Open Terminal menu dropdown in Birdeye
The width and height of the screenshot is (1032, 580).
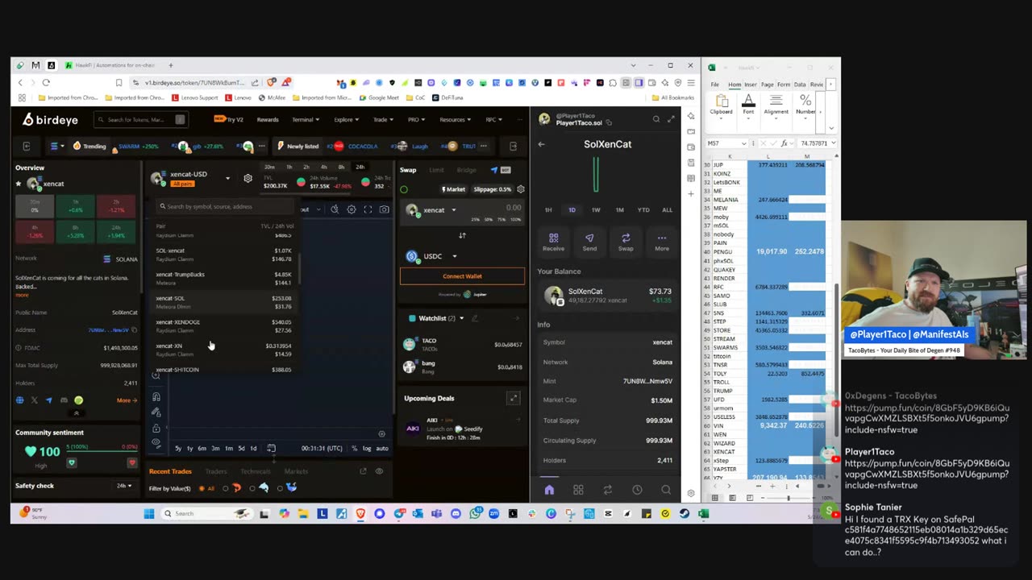(x=306, y=119)
